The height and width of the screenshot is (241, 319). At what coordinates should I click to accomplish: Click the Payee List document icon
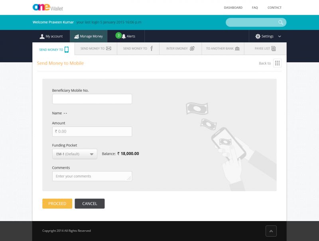pyautogui.click(x=274, y=48)
